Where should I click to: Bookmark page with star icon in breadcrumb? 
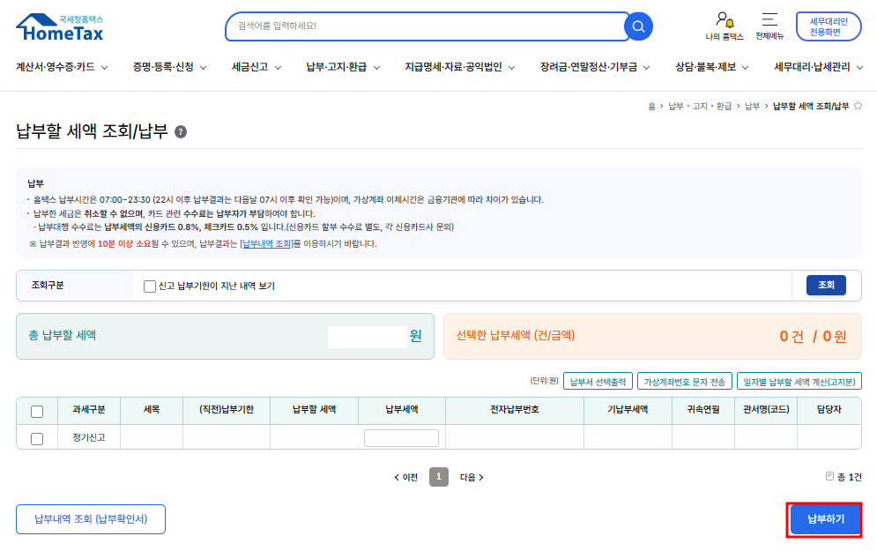(x=858, y=106)
